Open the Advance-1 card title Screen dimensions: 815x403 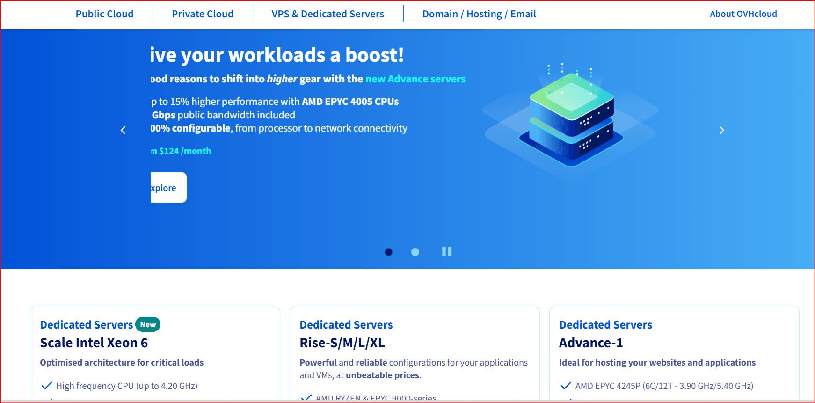(x=591, y=343)
